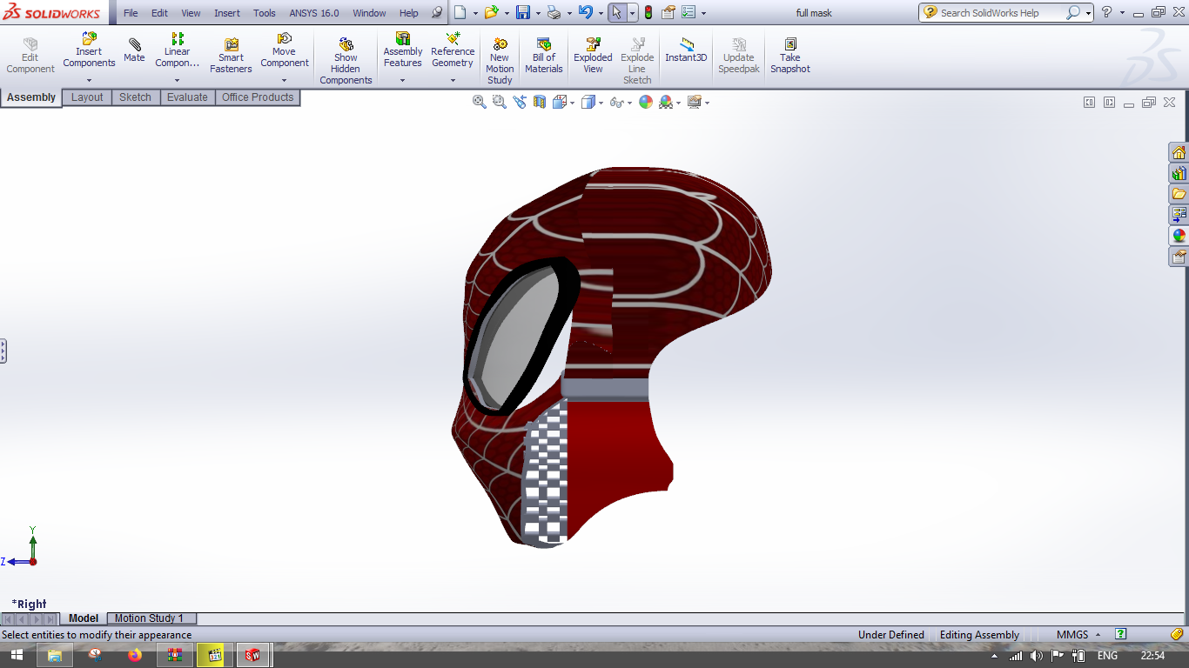This screenshot has height=668, width=1189.
Task: Save the document with the disk icon
Action: [x=523, y=12]
